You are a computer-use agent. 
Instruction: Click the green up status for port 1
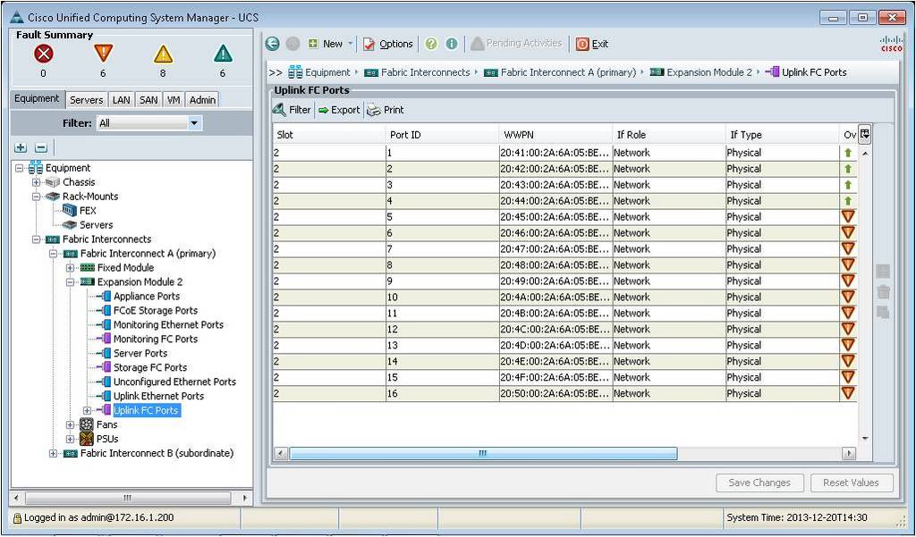click(x=848, y=153)
